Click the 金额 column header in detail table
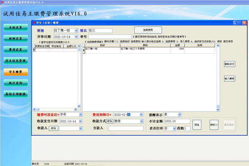The image size is (249, 166). (x=177, y=45)
